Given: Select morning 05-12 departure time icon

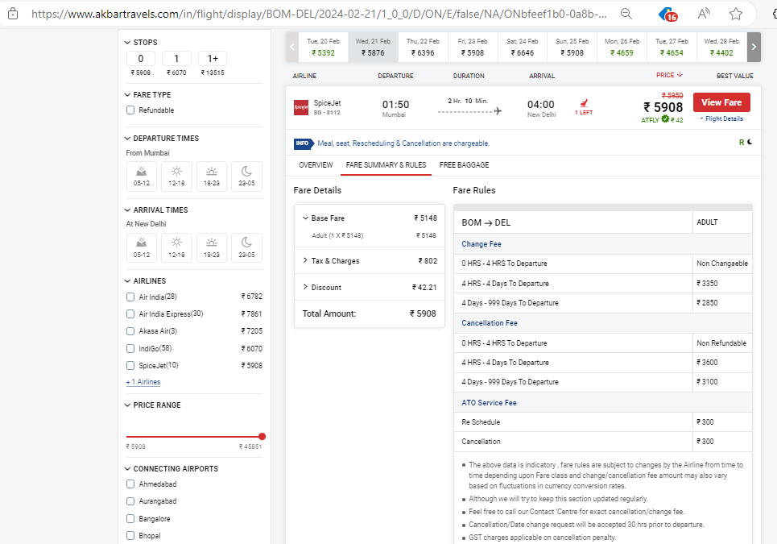Looking at the screenshot, I should 142,176.
